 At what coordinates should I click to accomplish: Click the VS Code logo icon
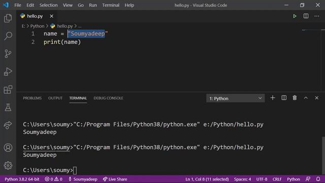click(x=6, y=5)
